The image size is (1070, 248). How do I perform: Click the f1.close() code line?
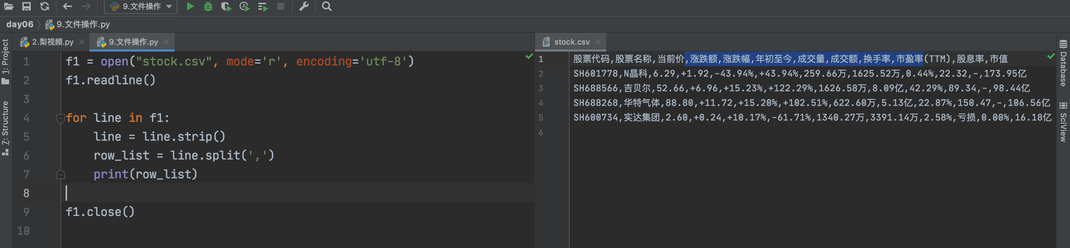(100, 212)
